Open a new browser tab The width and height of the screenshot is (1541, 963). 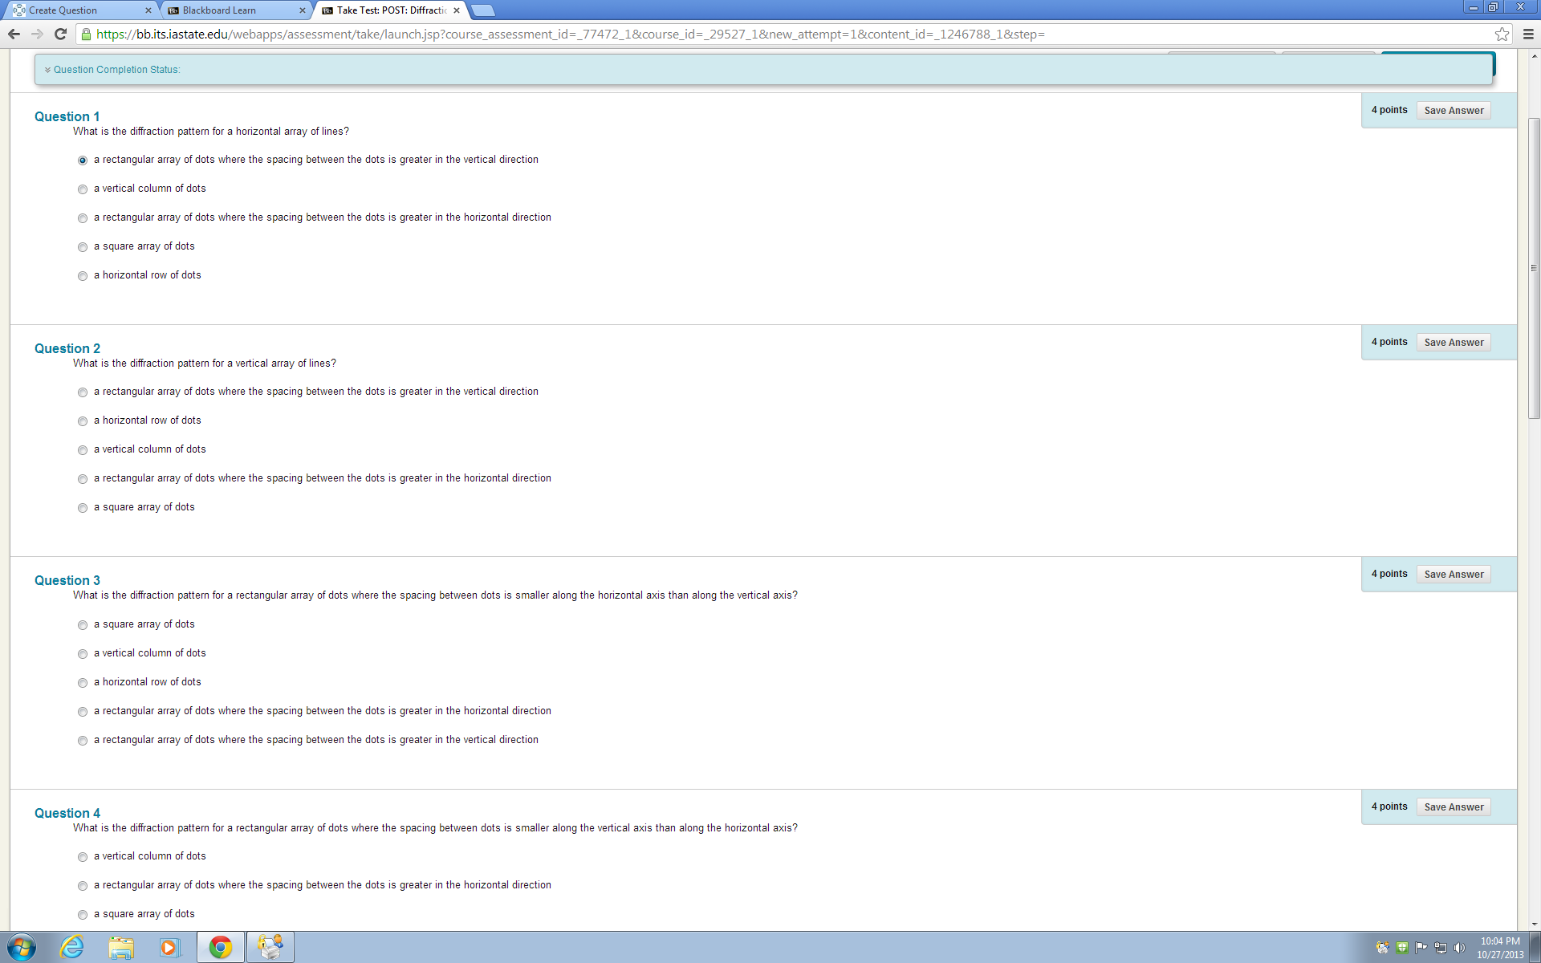[483, 10]
